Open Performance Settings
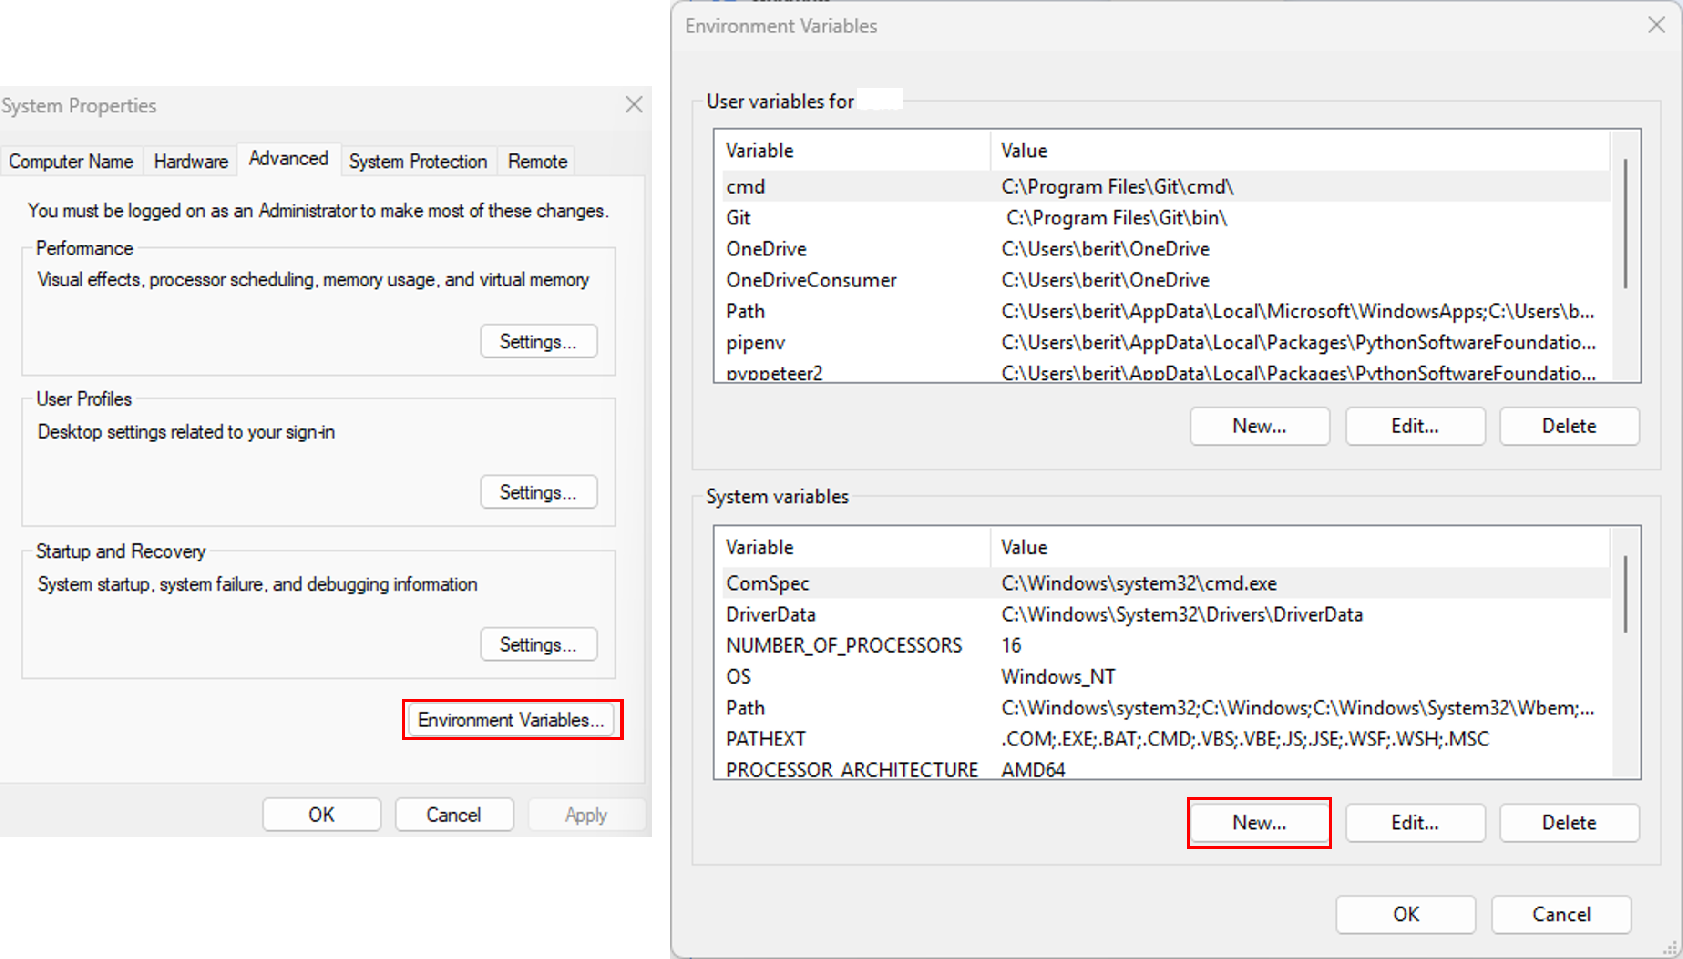This screenshot has height=959, width=1683. pos(538,341)
